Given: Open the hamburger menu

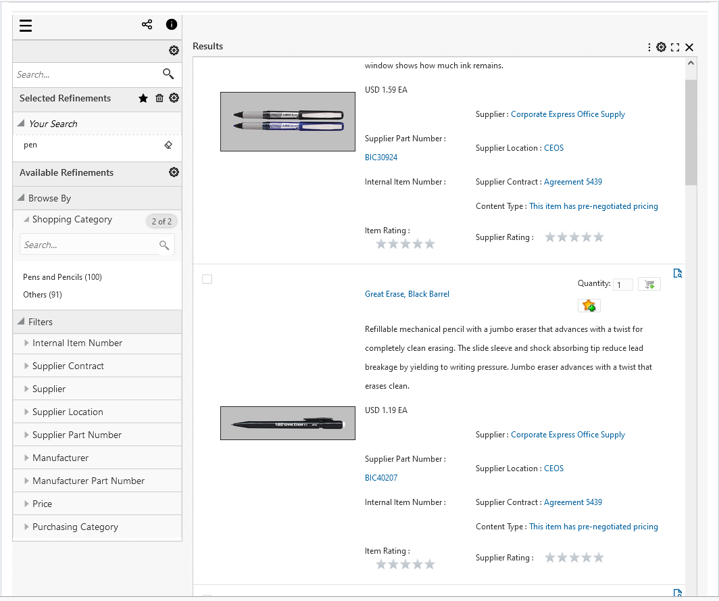Looking at the screenshot, I should coord(26,26).
